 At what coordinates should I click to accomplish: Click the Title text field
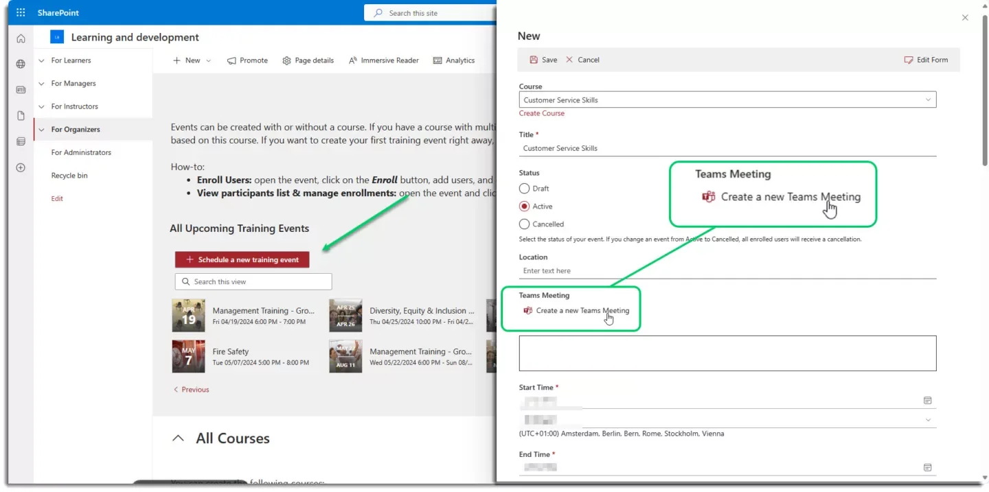[727, 148]
